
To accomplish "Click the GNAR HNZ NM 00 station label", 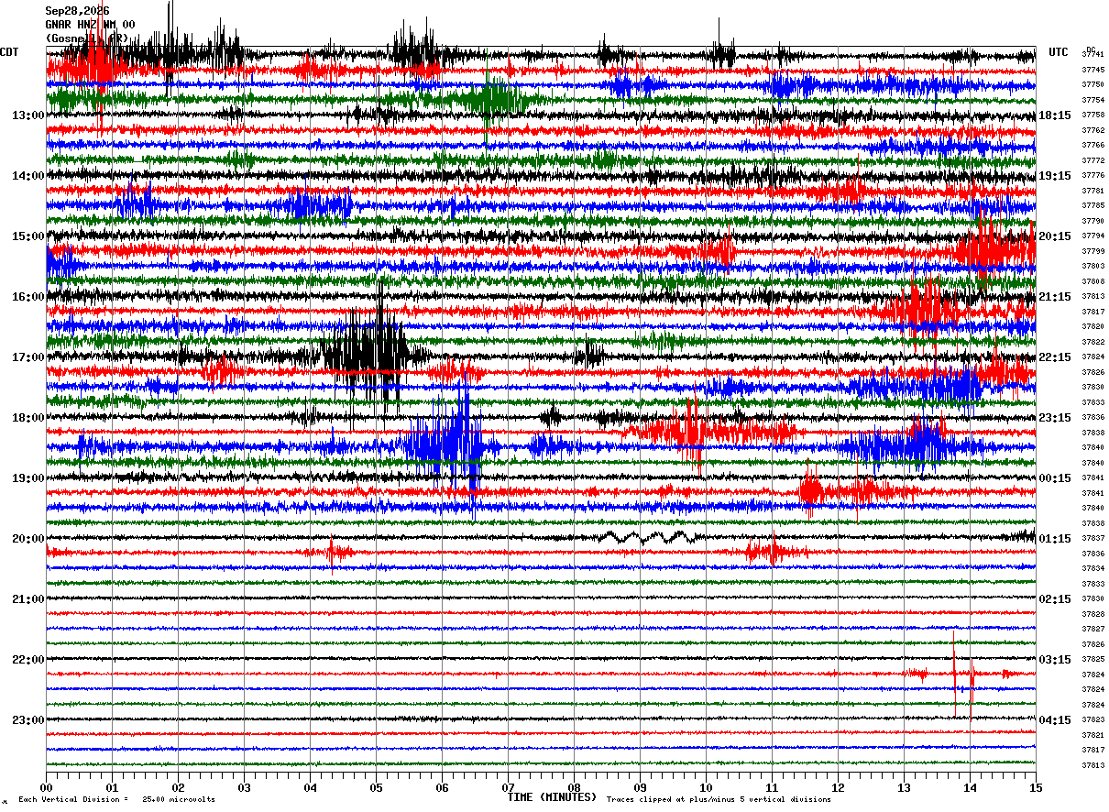I will (90, 25).
